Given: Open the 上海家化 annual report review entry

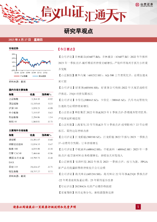Looking at the screenshot, I should [103, 128].
